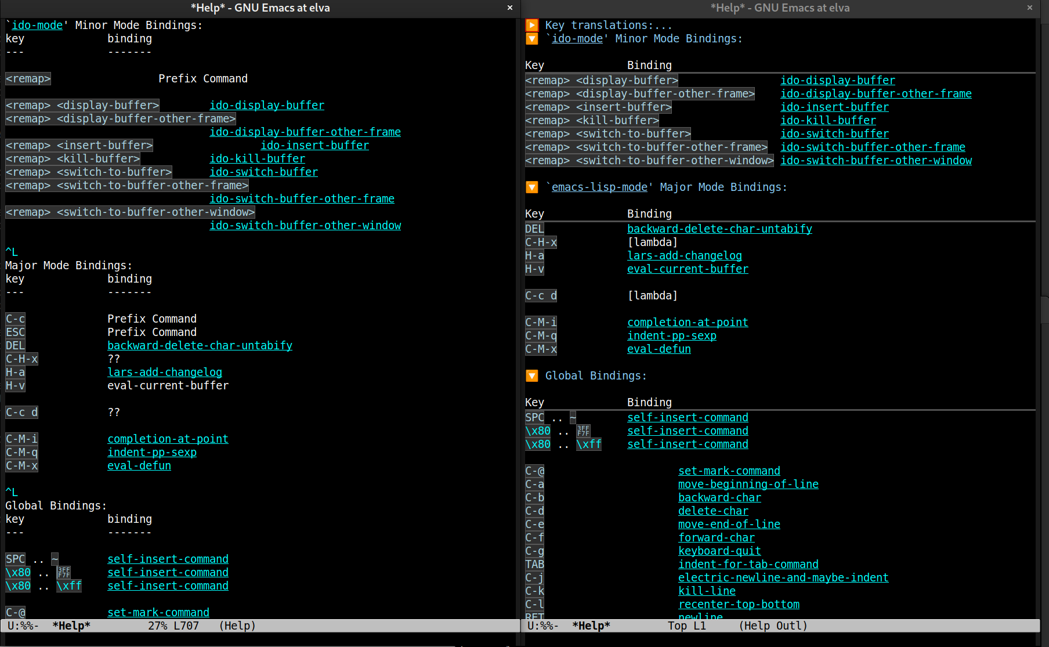Click *Help* buffer name in right mode line
The width and height of the screenshot is (1049, 647).
(591, 626)
